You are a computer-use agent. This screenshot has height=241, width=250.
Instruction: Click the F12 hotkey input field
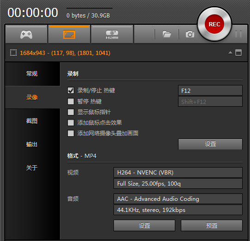[x=210, y=90]
